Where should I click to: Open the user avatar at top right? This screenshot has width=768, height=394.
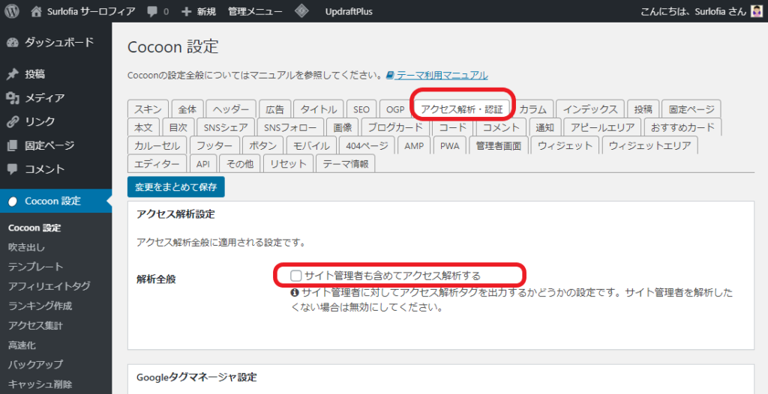[757, 11]
